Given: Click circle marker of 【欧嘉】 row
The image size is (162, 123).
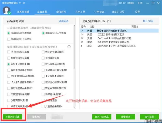Looking at the screenshot, I should click(82, 34).
